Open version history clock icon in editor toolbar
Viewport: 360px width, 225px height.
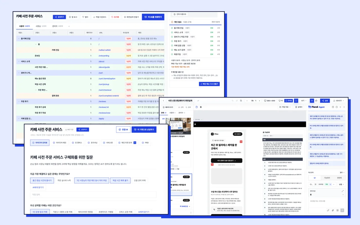click(x=241, y=100)
